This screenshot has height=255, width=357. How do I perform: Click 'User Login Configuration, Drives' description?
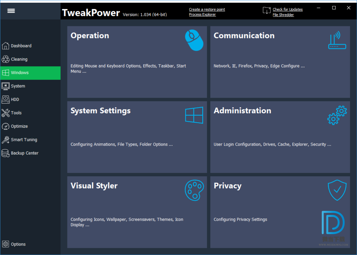(272, 144)
